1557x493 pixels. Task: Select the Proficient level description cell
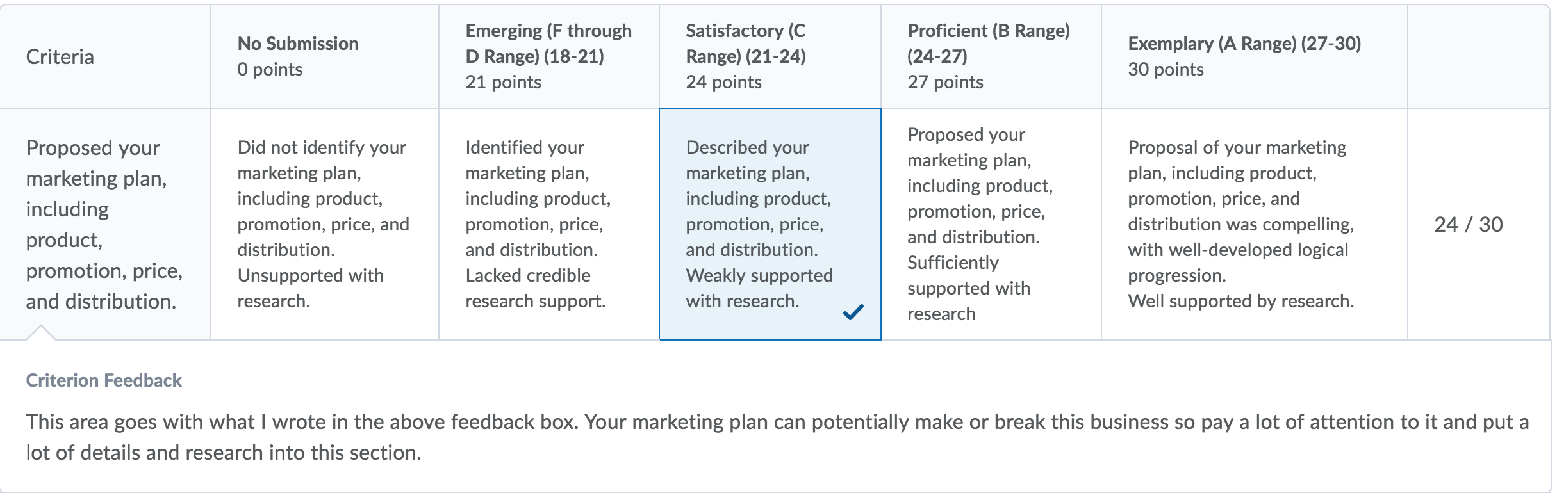991,224
